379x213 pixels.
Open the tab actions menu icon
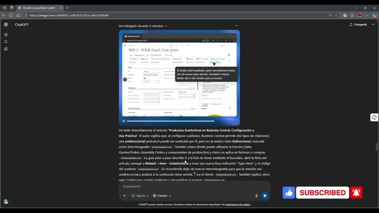point(12,8)
